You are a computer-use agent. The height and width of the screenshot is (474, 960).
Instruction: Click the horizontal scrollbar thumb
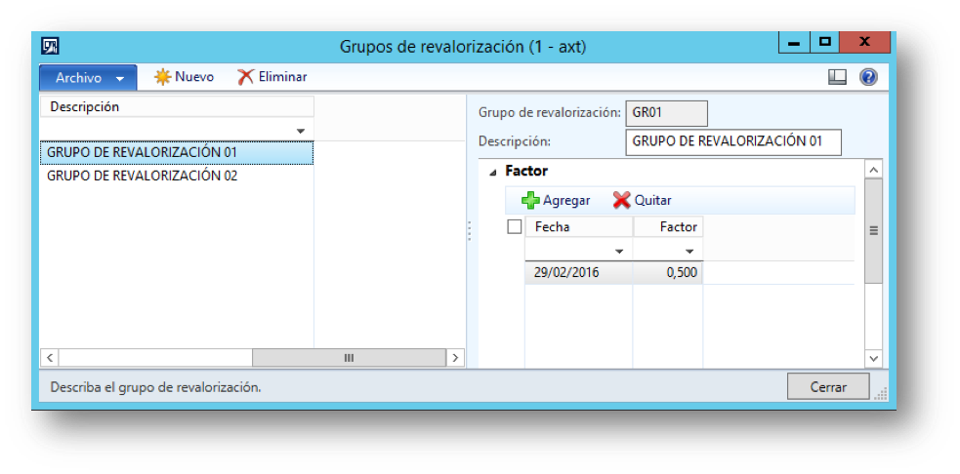[349, 358]
